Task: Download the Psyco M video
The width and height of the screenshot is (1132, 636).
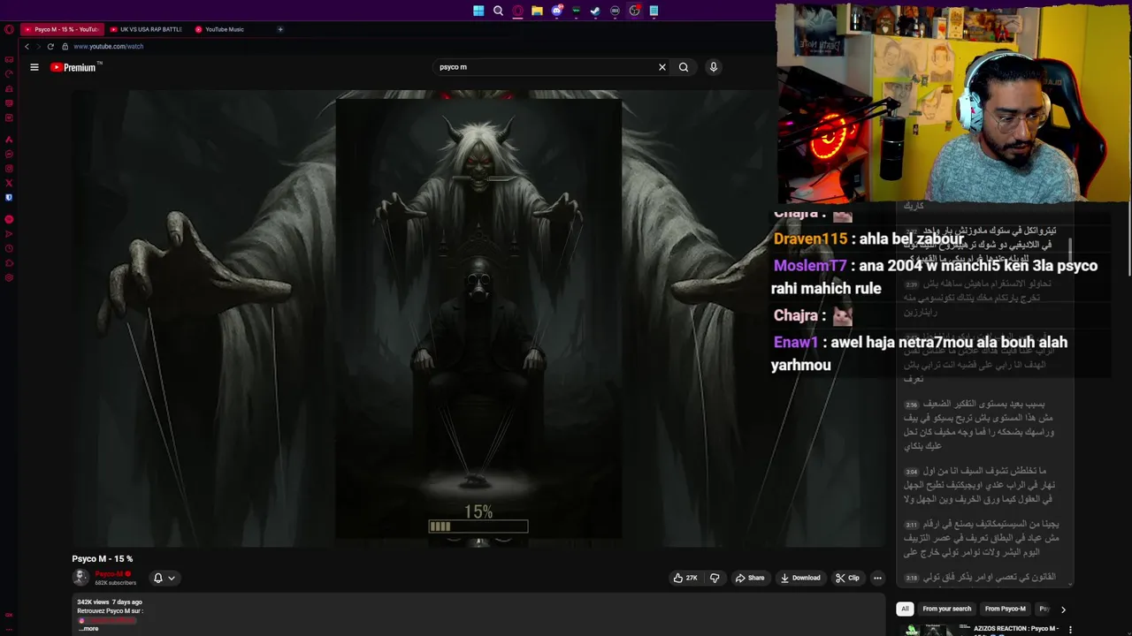Action: [800, 578]
